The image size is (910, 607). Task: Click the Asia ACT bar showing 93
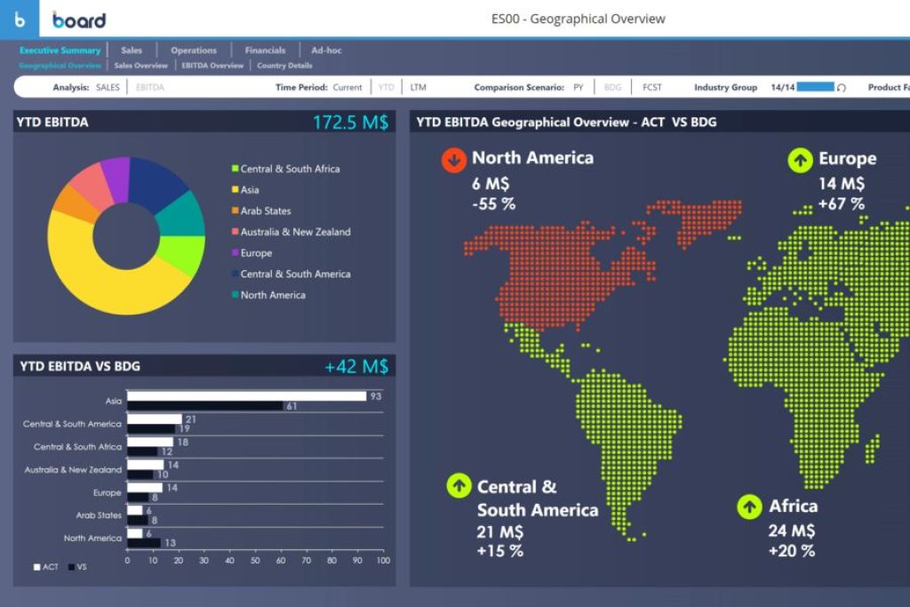[x=247, y=395]
